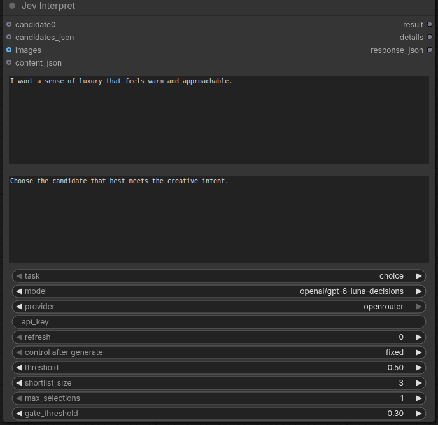Image resolution: width=438 pixels, height=425 pixels.
Task: Click the refresh value field
Action: pyautogui.click(x=219, y=337)
